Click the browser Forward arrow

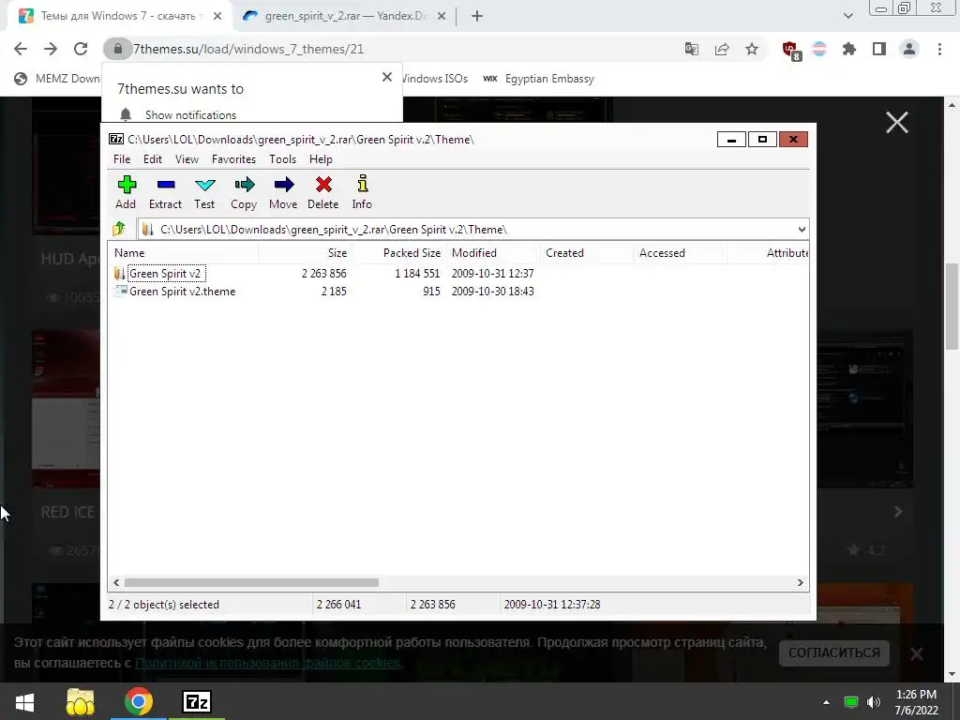pos(51,49)
